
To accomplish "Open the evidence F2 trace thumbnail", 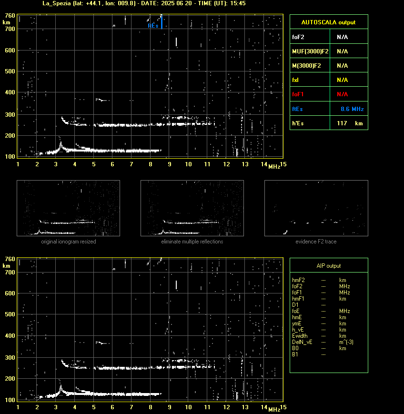I will click(x=316, y=208).
